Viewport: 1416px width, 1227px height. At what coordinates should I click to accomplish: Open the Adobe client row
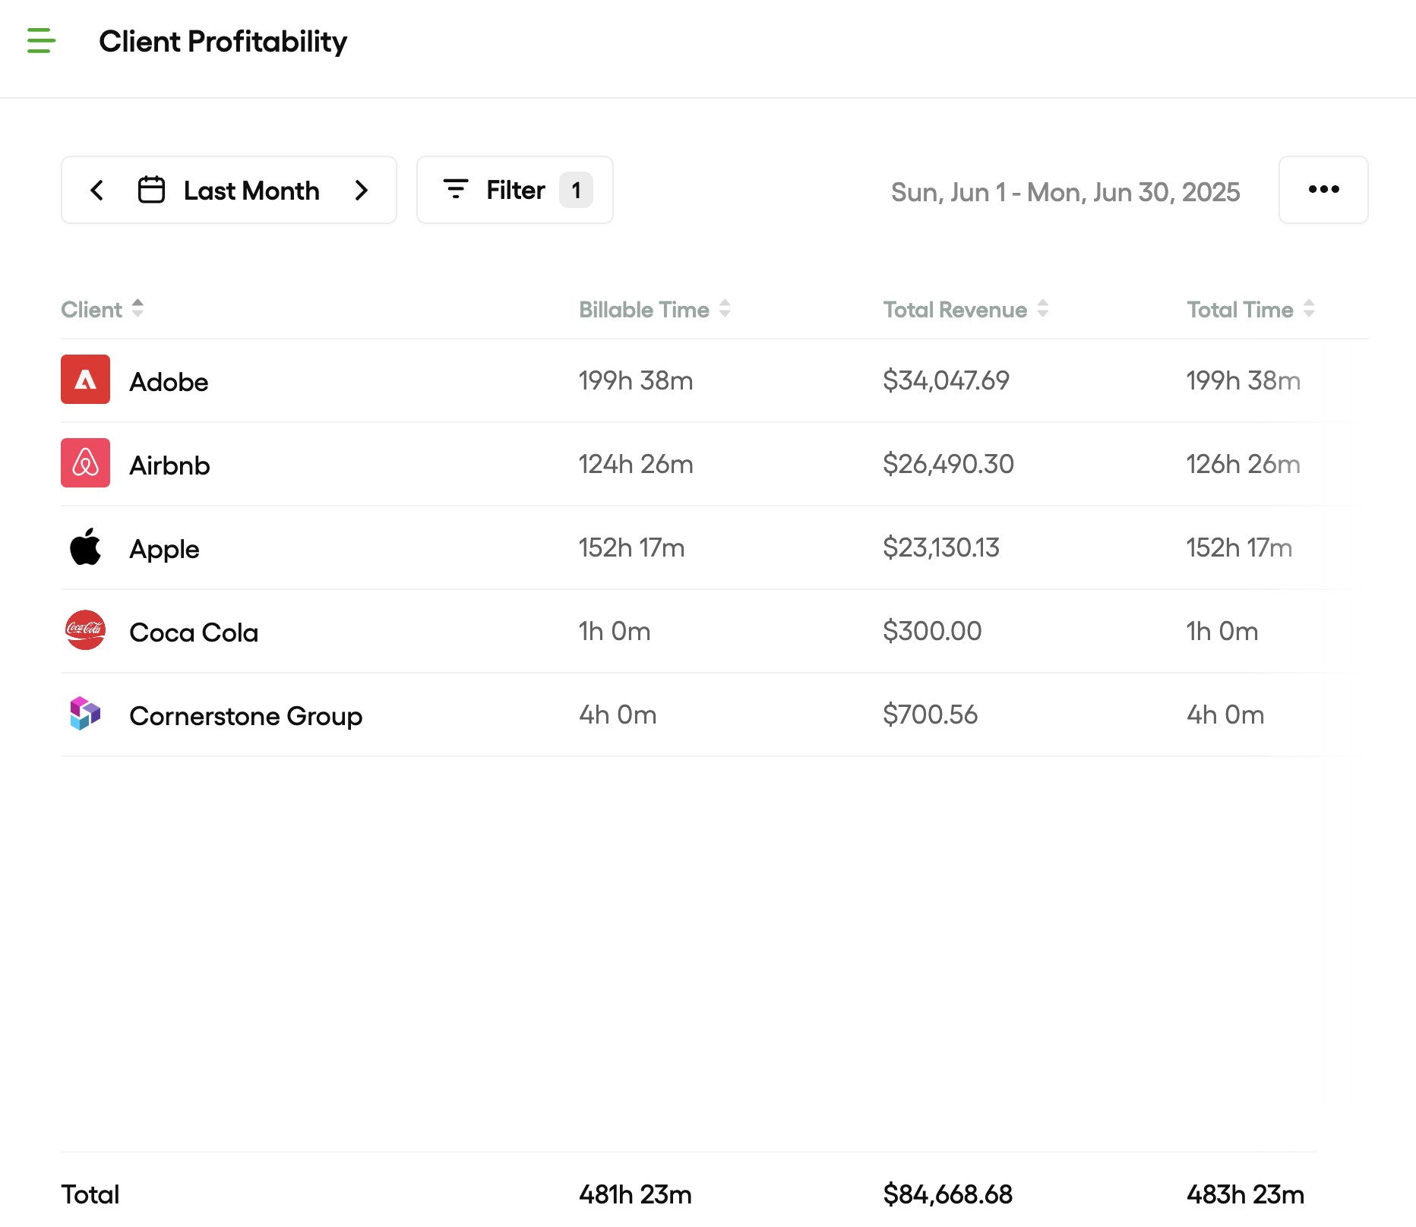(x=715, y=380)
